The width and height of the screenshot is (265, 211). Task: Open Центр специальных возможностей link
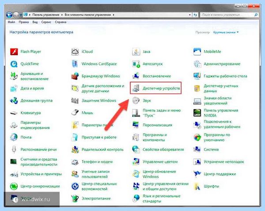pyautogui.click(x=99, y=186)
